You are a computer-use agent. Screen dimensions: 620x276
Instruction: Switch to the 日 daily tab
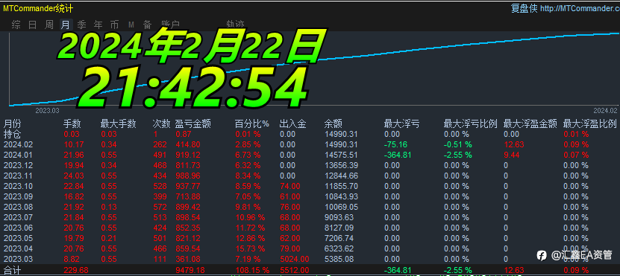pos(33,25)
